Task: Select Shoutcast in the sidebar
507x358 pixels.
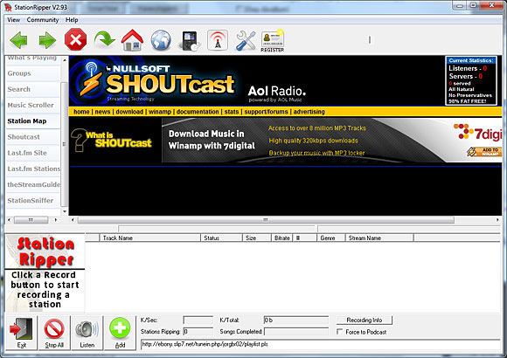Action: tap(24, 137)
